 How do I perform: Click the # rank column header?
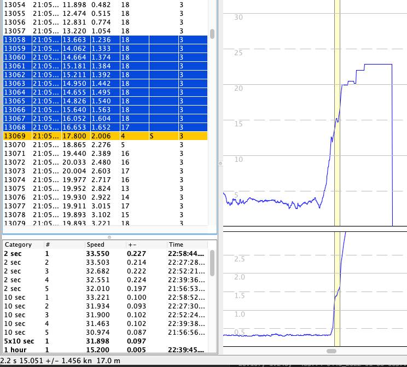tap(48, 244)
